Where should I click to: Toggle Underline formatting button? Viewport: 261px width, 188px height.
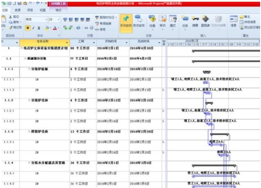point(39,28)
